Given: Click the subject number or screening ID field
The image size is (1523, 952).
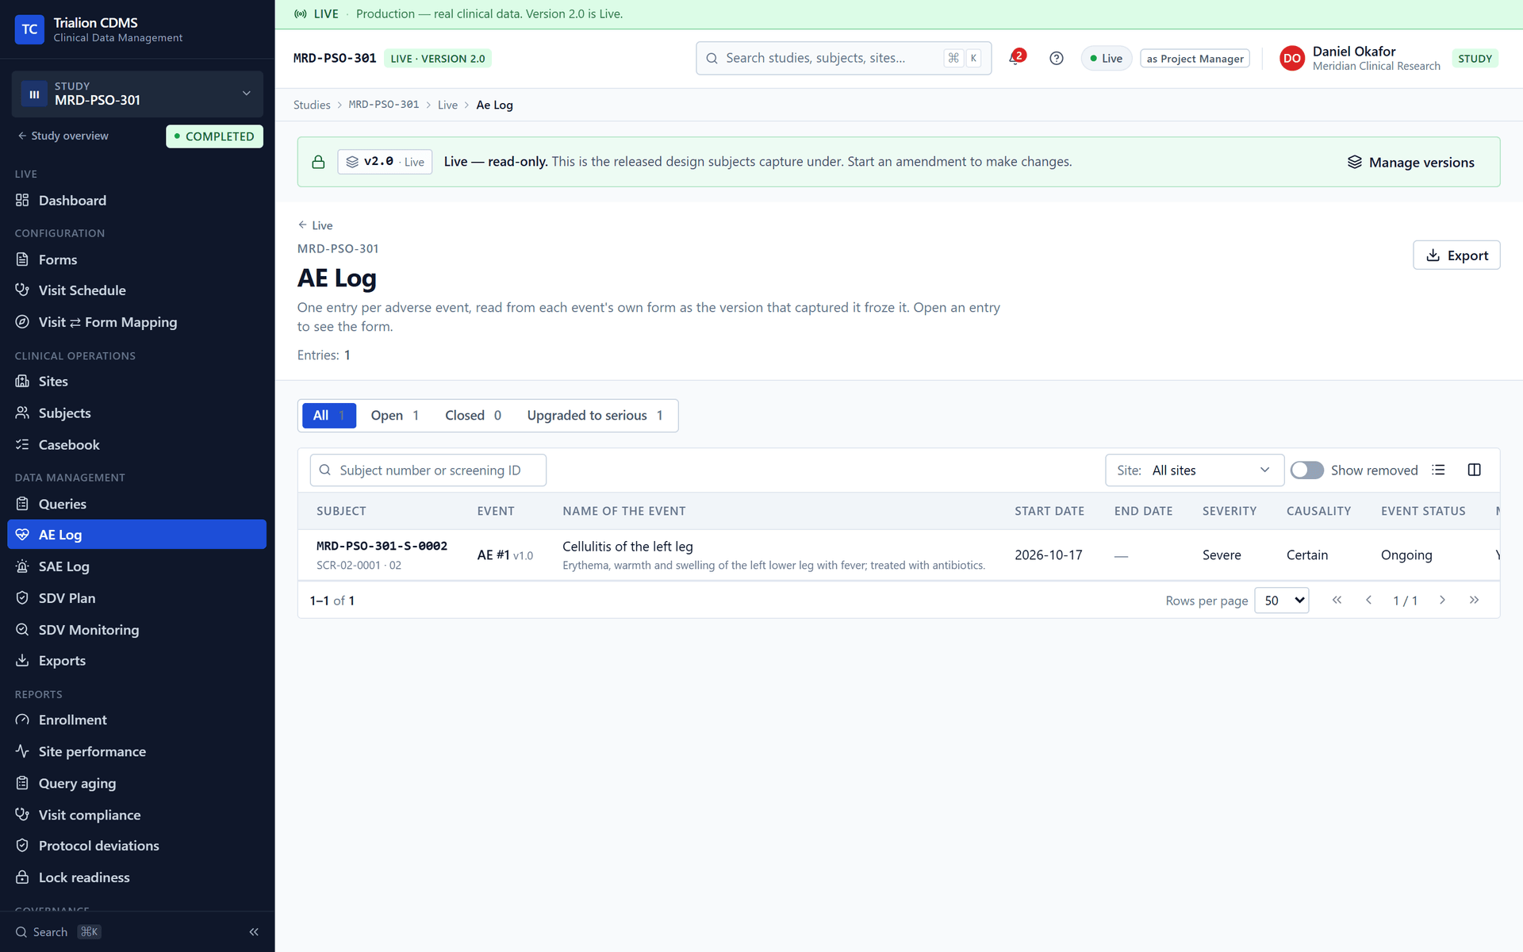Looking at the screenshot, I should [428, 470].
